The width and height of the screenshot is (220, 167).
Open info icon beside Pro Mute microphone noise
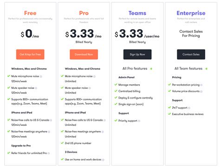coord(94,76)
